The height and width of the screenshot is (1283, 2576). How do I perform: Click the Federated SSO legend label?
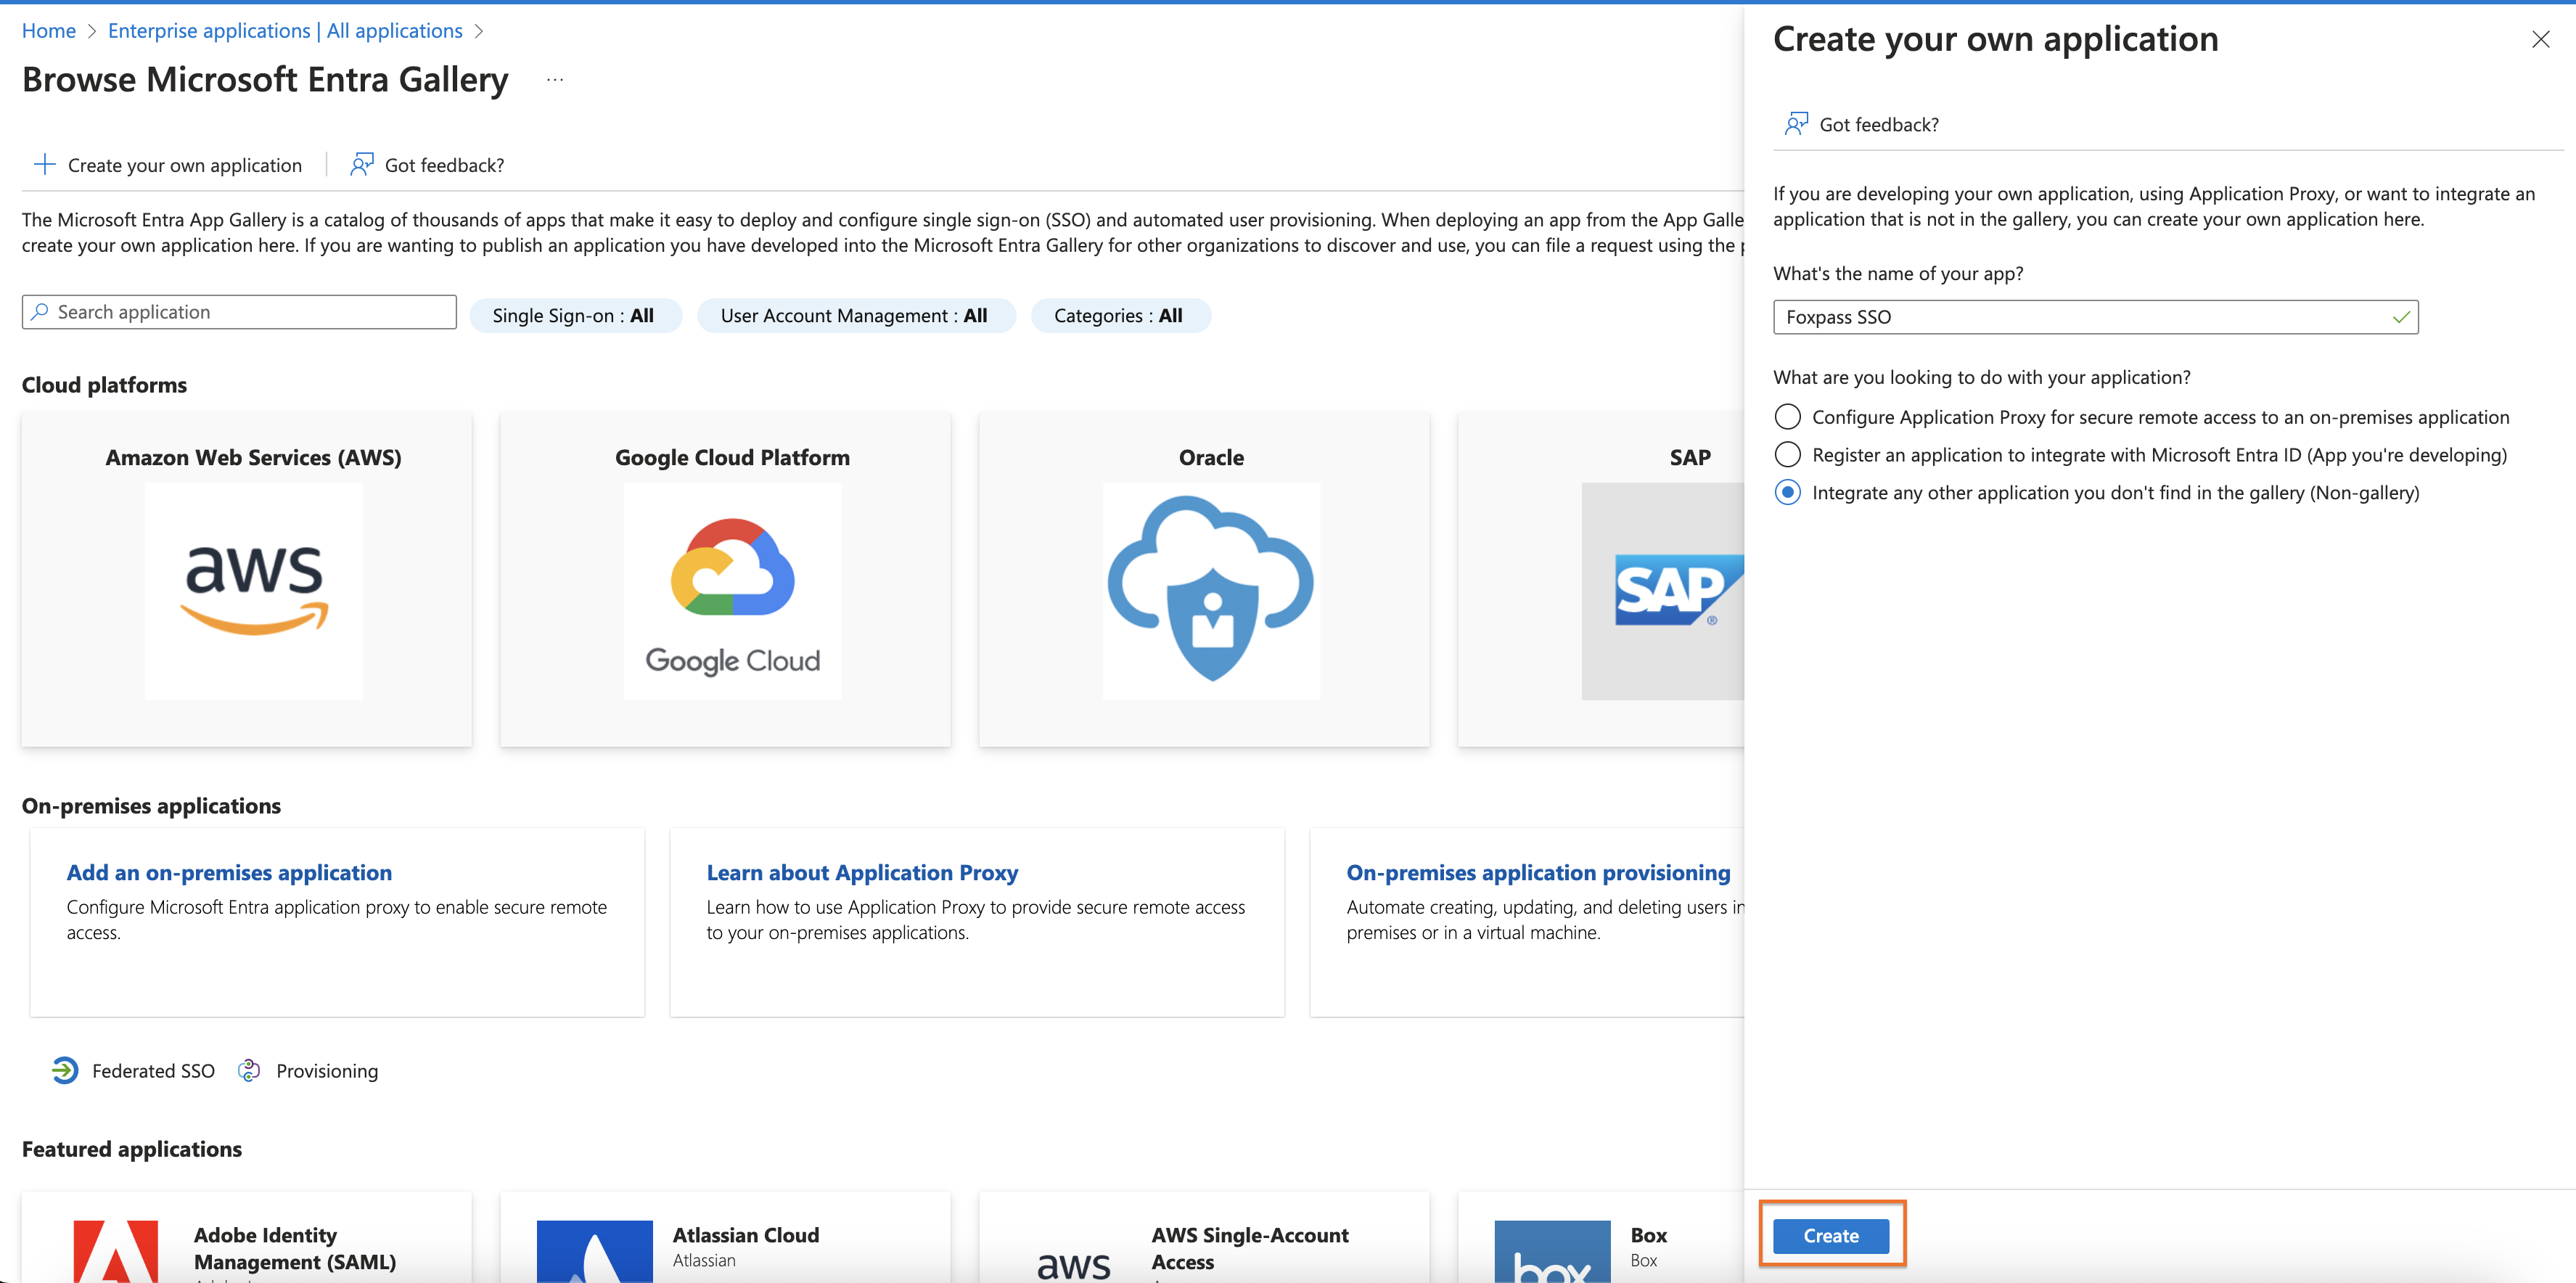(x=153, y=1071)
